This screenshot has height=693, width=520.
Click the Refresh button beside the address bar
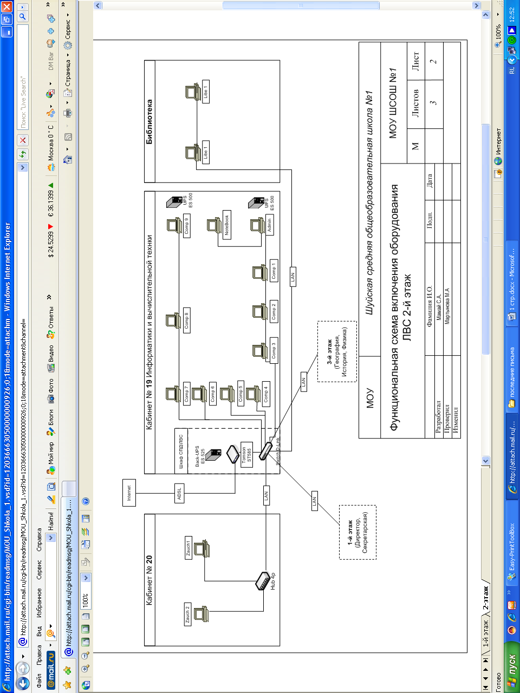click(x=23, y=154)
